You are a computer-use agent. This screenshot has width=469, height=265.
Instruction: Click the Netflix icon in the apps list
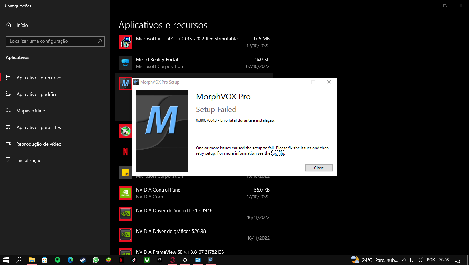coord(126,151)
